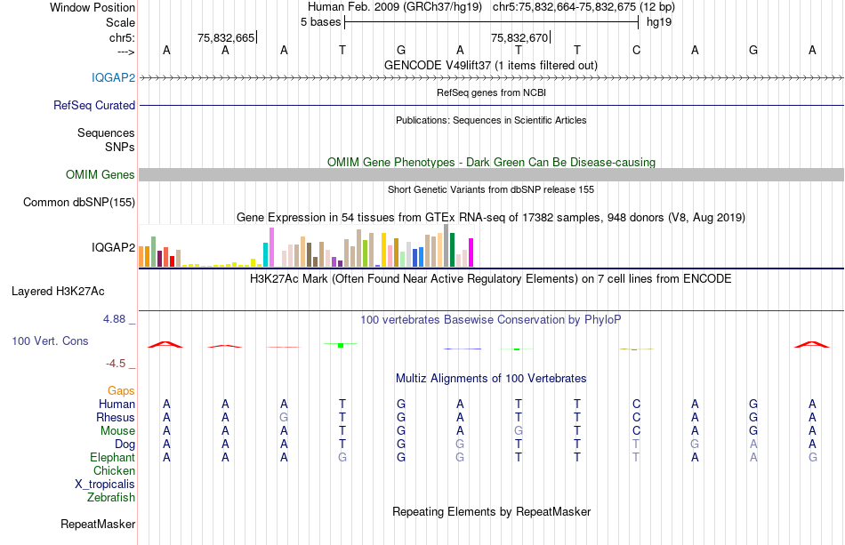Click the gray OMIM Genes bar
This screenshot has width=845, height=545.
tap(491, 174)
